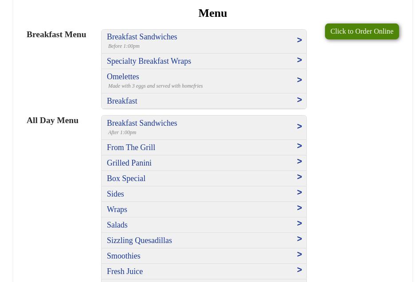Image resolution: width=419 pixels, height=282 pixels.
Task: Open the Salads chevron
Action: 299,224
